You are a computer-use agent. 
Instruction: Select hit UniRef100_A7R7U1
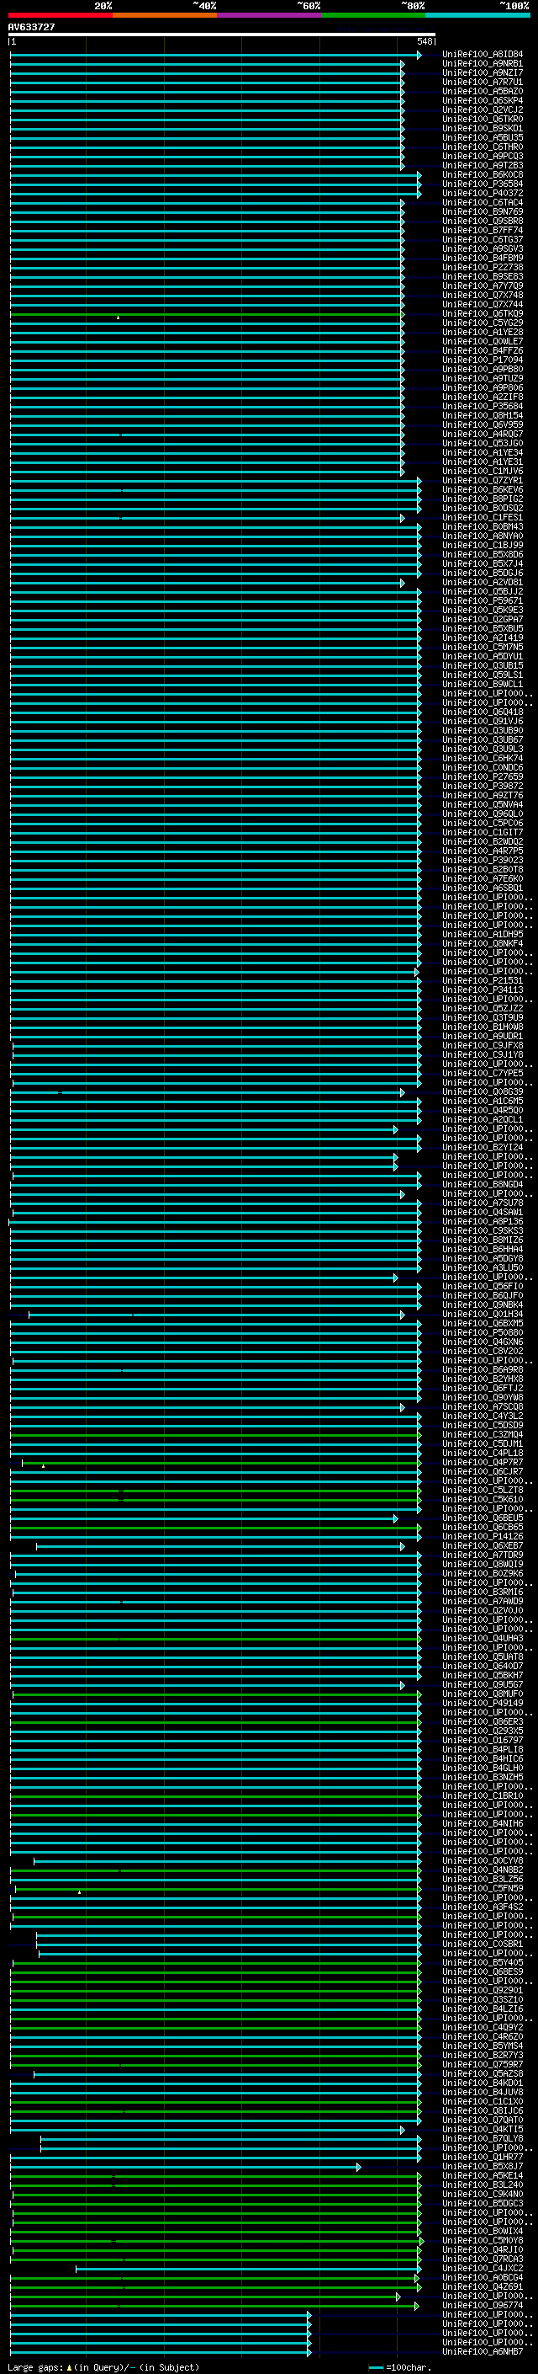tap(483, 83)
